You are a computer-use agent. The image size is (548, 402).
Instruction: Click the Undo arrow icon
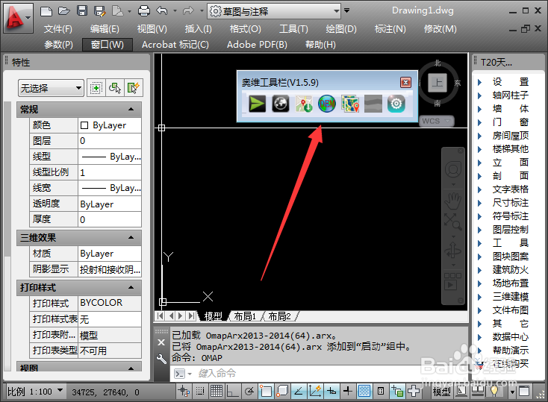pyautogui.click(x=162, y=11)
